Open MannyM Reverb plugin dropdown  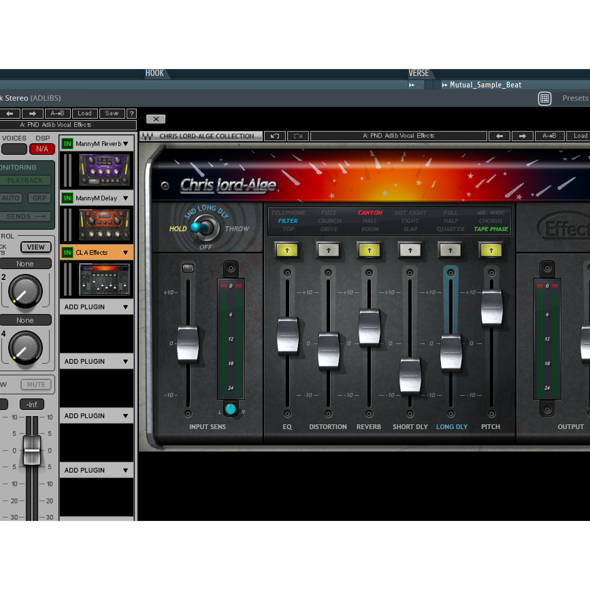pos(126,144)
